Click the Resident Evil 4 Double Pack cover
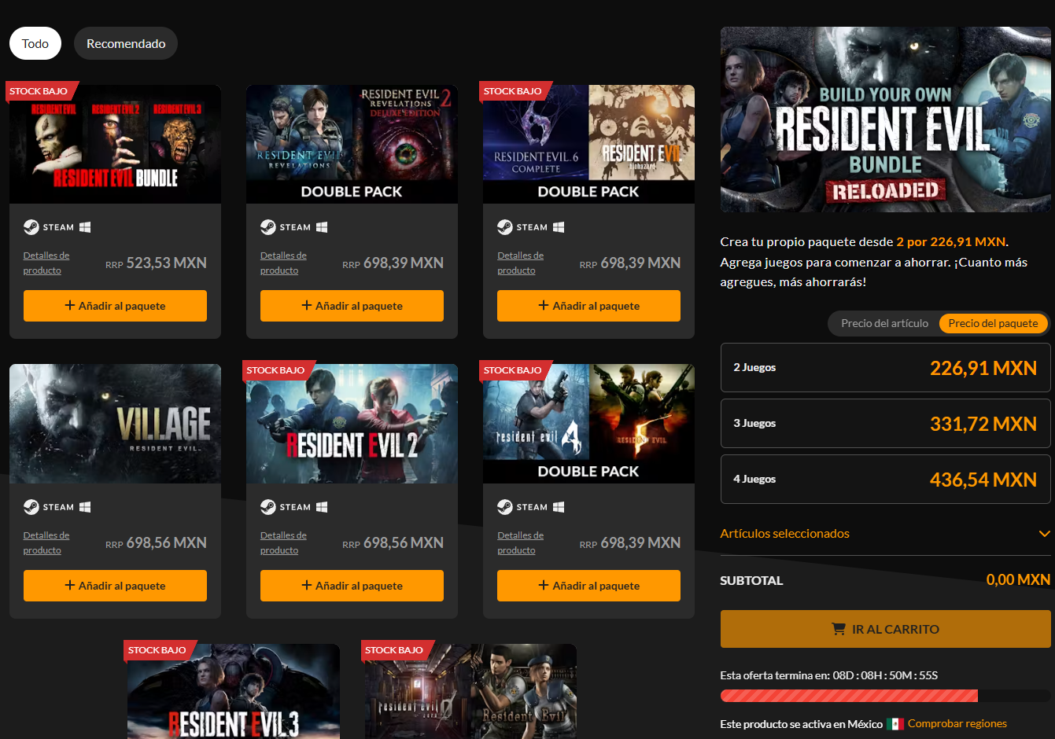 (x=588, y=424)
